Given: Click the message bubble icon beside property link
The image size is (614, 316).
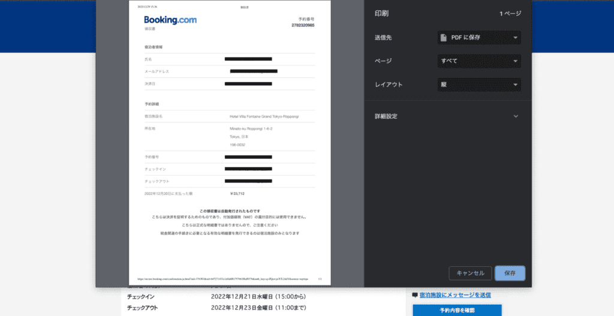Looking at the screenshot, I should 415,295.
